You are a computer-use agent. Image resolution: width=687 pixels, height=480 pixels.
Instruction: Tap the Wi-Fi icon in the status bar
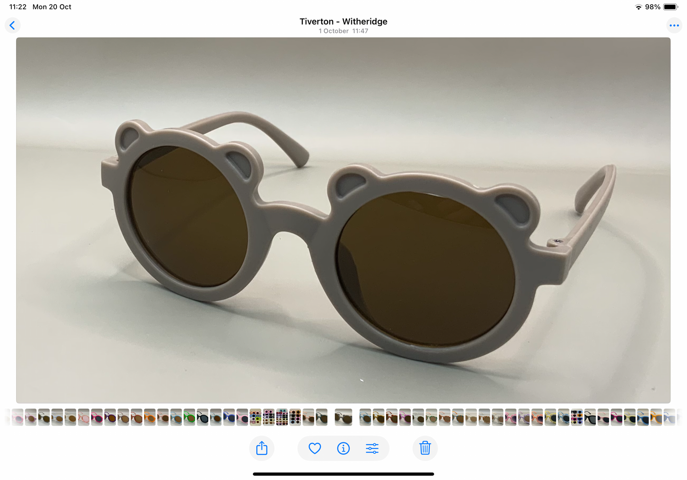click(x=638, y=7)
